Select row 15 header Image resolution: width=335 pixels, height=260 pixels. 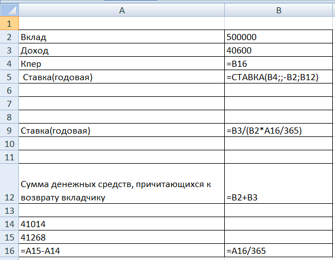[x=9, y=237]
